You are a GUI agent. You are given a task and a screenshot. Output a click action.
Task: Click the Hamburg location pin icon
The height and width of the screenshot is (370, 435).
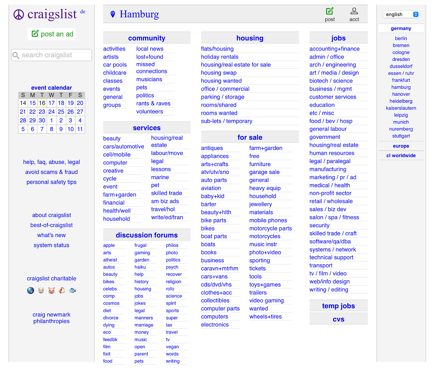point(113,14)
